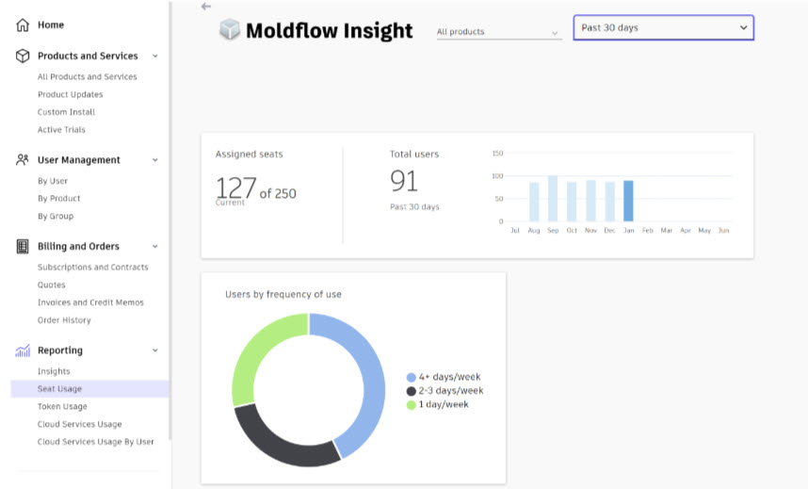Click the green donut chart segment
This screenshot has height=489, width=808.
point(252,347)
